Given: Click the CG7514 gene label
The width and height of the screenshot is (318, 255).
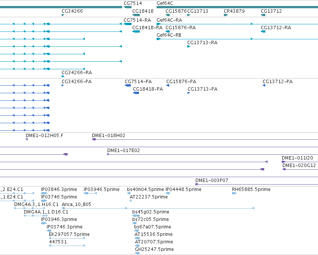Looking at the screenshot, I should 133,3.
